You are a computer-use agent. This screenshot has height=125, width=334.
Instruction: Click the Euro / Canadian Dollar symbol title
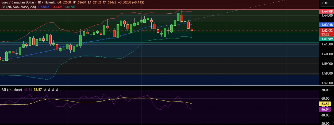[17, 2]
